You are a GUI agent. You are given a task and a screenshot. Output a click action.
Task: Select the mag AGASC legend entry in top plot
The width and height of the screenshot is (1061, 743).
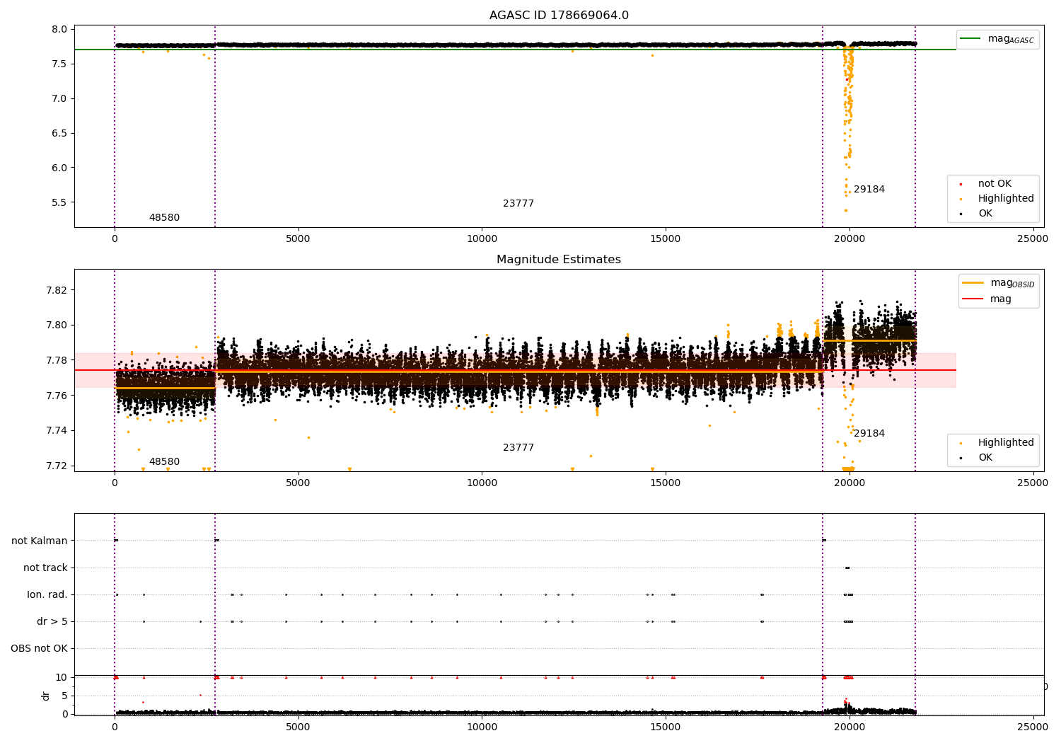(x=997, y=39)
